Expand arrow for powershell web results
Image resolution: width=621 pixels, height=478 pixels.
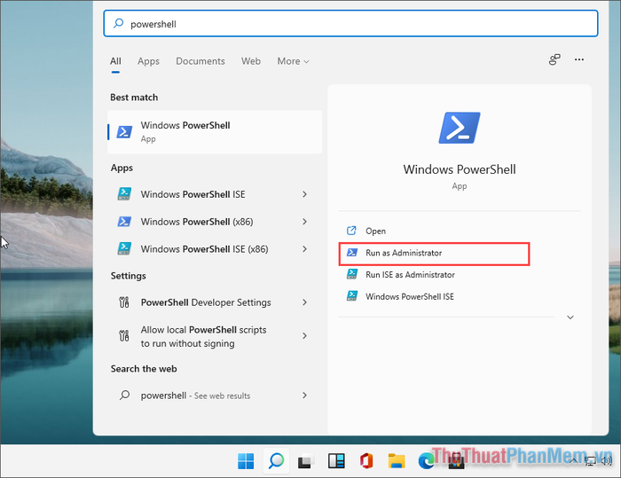click(x=304, y=396)
